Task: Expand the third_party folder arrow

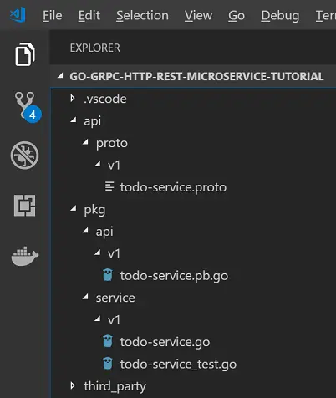Action: pos(73,385)
